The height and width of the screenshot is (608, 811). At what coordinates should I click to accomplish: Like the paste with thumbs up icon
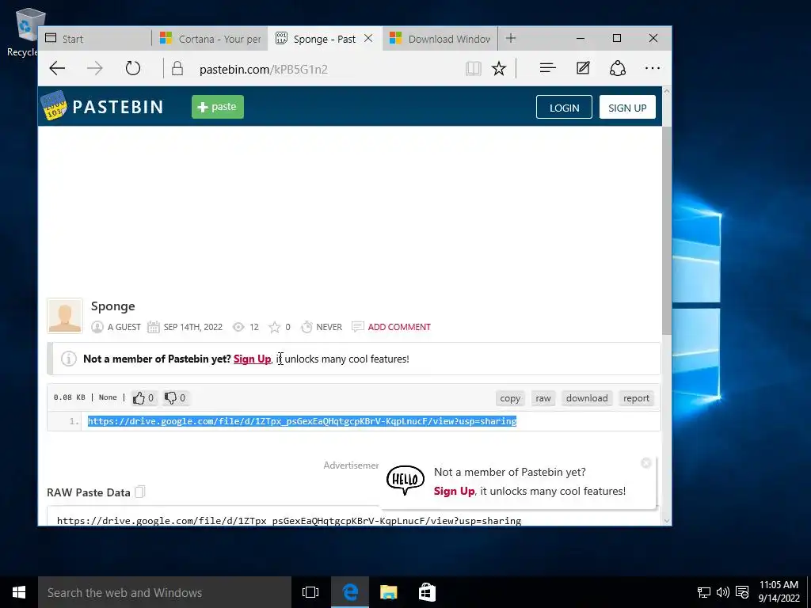click(x=139, y=397)
